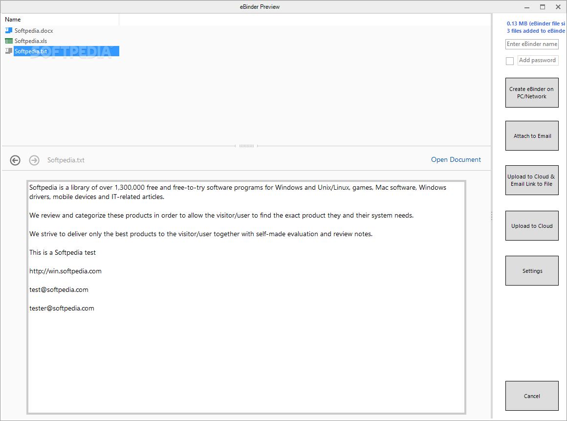Open the Settings button
Screen dimensions: 567x421
[x=532, y=270]
